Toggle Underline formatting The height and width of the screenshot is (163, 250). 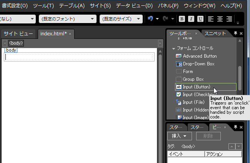[200, 19]
